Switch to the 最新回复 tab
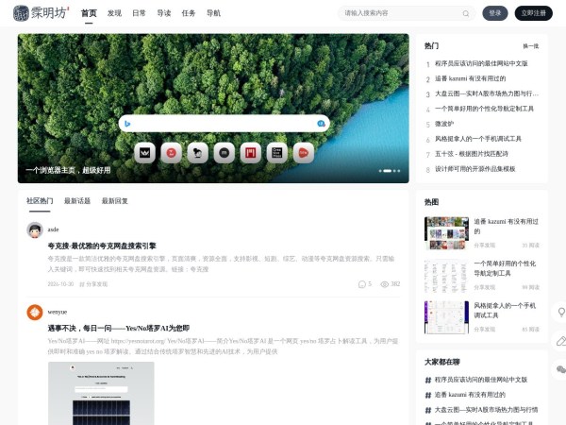Screen dimensions: 566x425 pyautogui.click(x=115, y=201)
